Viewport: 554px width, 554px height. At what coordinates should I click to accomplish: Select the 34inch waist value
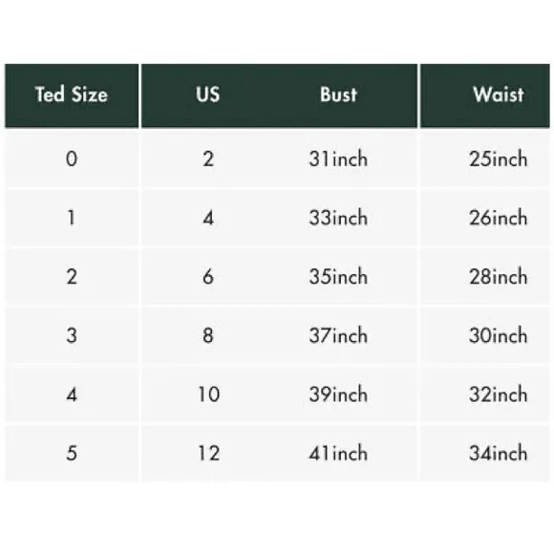coord(499,454)
